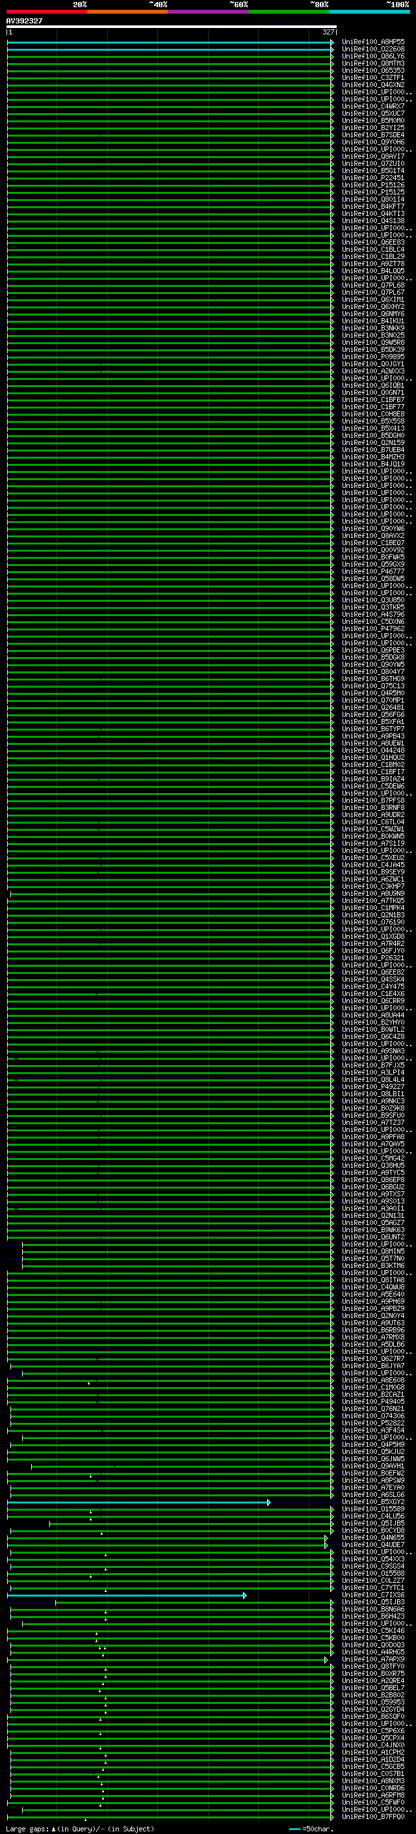
Task: Select hit label UniRef100_C3ZTF1
Action: 373,77
